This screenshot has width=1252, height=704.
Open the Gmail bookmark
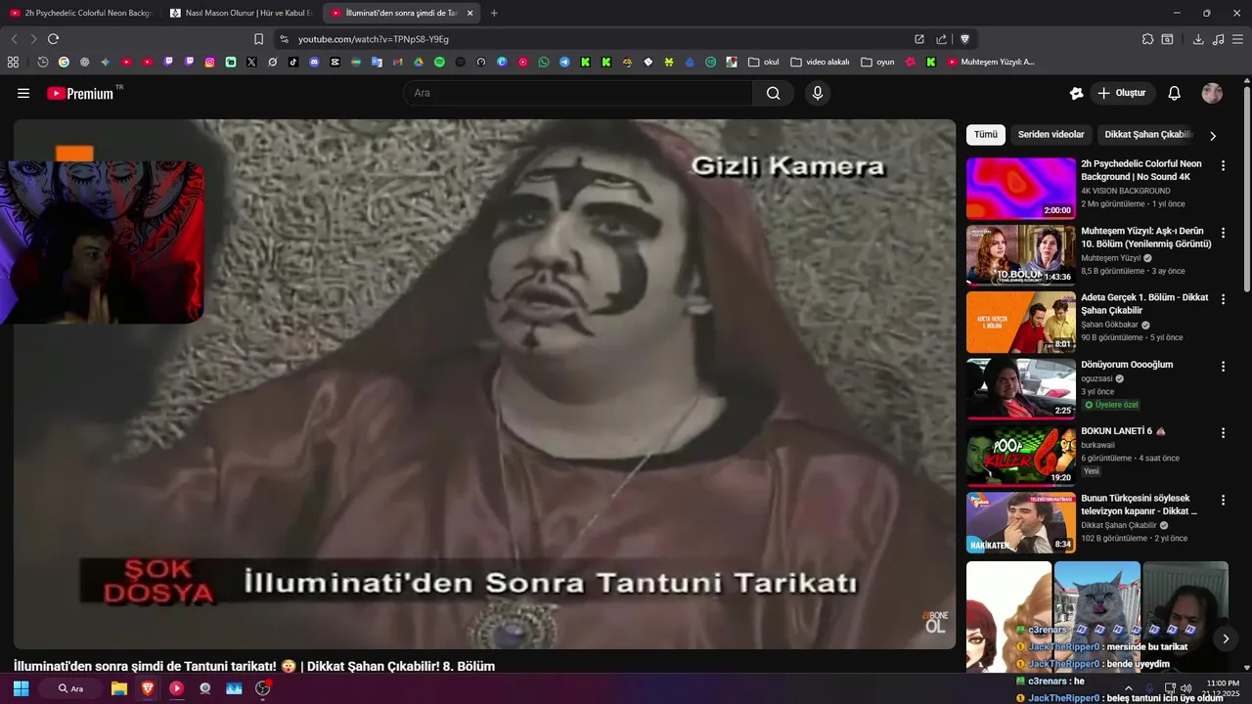[397, 62]
